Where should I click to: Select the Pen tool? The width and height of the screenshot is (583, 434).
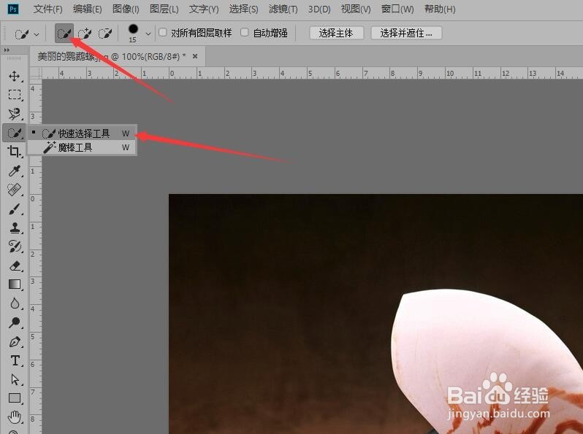15,341
